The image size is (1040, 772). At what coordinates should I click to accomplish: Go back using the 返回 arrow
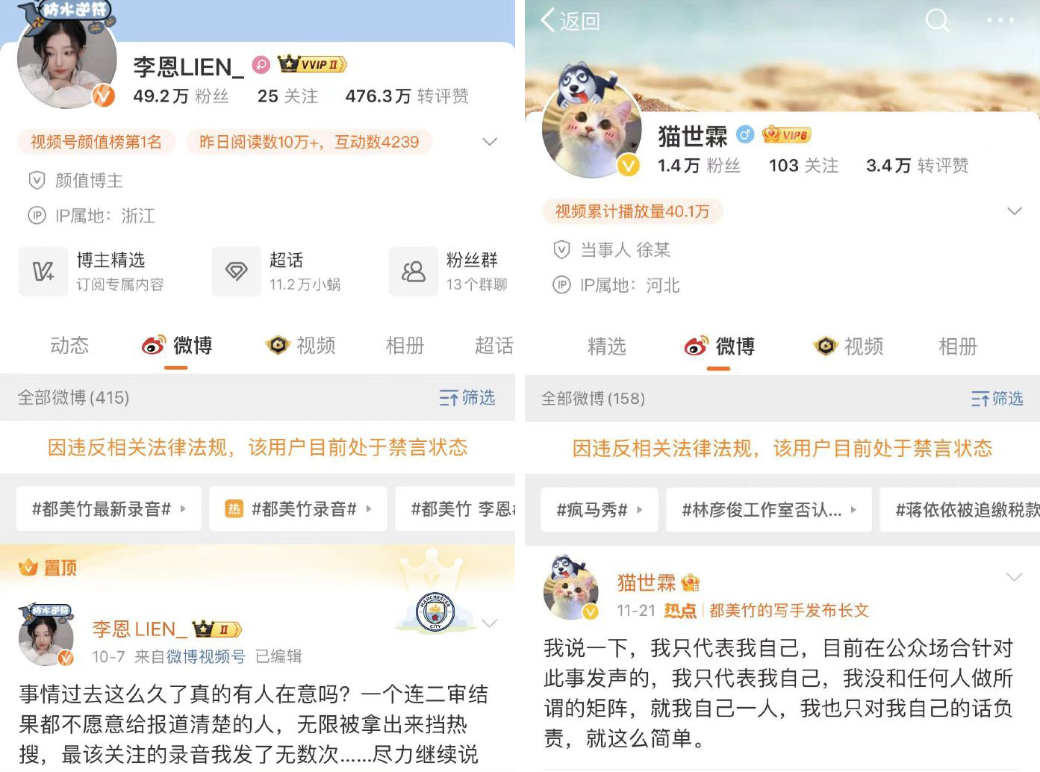click(570, 20)
